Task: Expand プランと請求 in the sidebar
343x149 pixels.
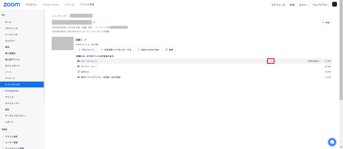Action: coord(11,137)
